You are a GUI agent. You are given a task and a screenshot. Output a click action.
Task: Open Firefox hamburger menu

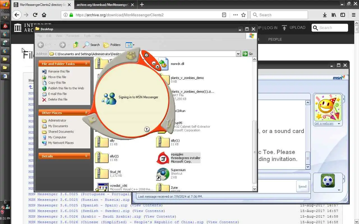354,15
